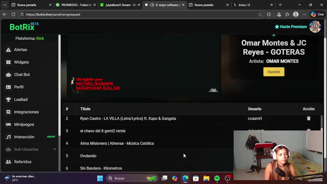Screen dimensions: 327x184
Task: Delete the Ryan Castro LA VILLA request
Action: click(309, 118)
